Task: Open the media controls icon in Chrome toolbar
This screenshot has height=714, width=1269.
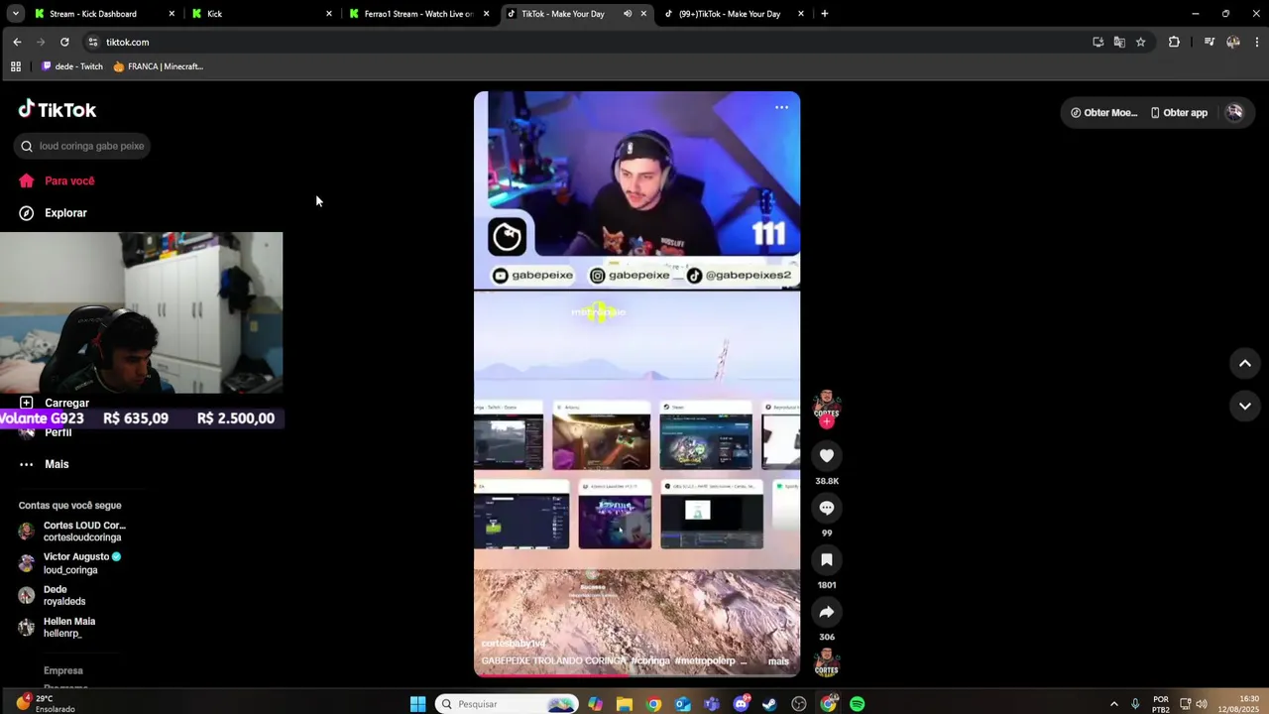Action: 1210,42
